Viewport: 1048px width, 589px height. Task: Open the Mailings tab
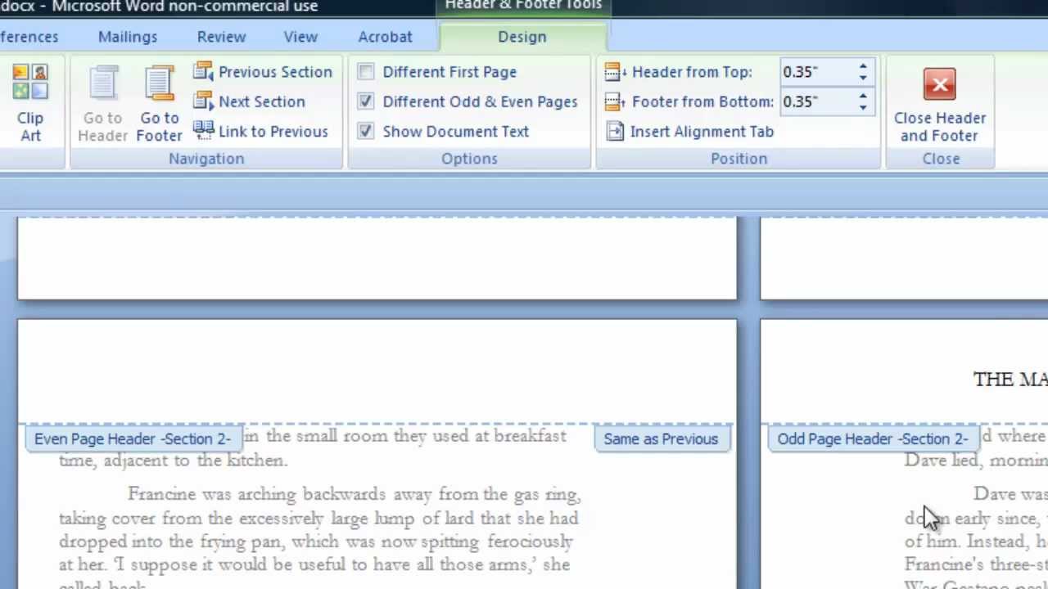point(128,37)
